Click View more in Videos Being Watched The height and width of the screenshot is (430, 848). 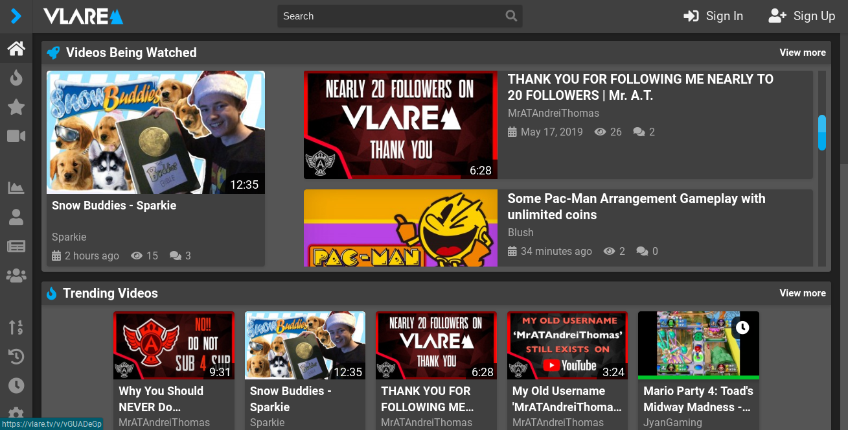(803, 53)
